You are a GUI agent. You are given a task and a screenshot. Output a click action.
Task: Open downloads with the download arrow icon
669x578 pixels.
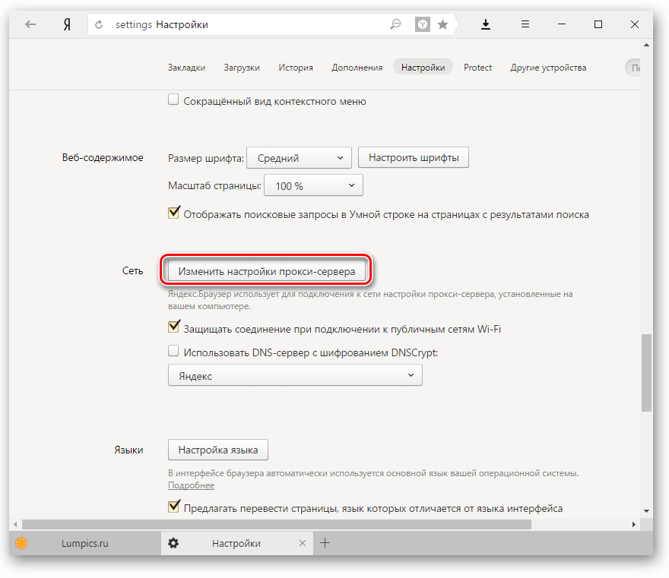tap(486, 24)
